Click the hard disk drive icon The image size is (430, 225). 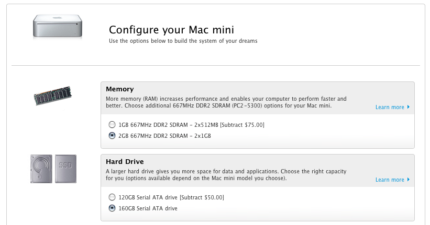pos(41,169)
